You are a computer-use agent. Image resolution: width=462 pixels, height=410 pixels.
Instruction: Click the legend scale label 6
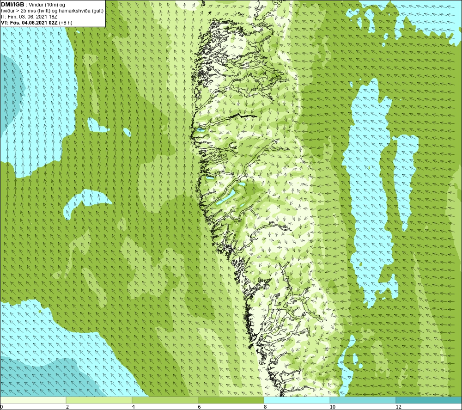[x=200, y=407]
